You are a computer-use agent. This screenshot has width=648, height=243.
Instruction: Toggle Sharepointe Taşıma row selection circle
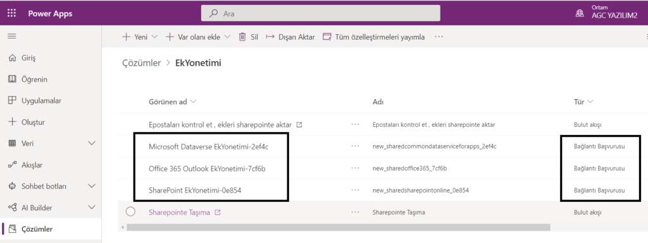(130, 211)
